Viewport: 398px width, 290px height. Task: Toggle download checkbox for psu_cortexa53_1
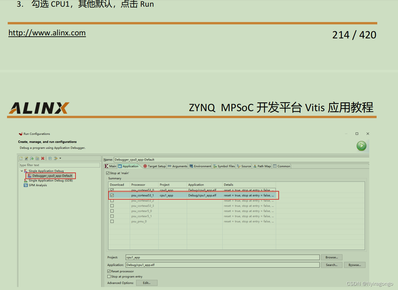tap(112, 195)
